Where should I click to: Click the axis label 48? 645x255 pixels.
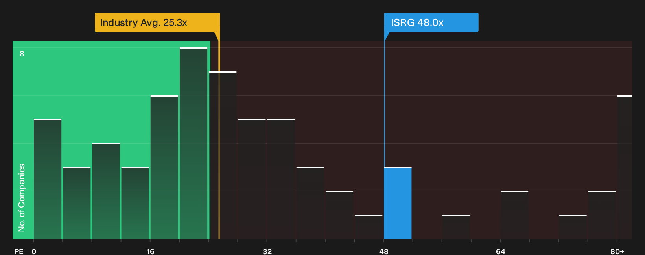coord(384,251)
